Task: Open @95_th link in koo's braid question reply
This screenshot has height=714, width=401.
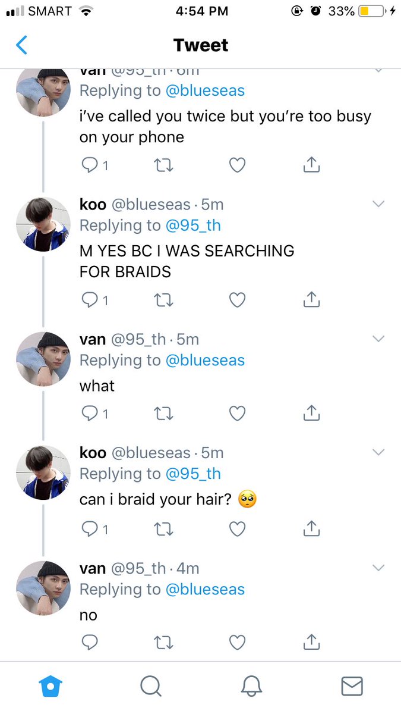Action: tap(193, 474)
